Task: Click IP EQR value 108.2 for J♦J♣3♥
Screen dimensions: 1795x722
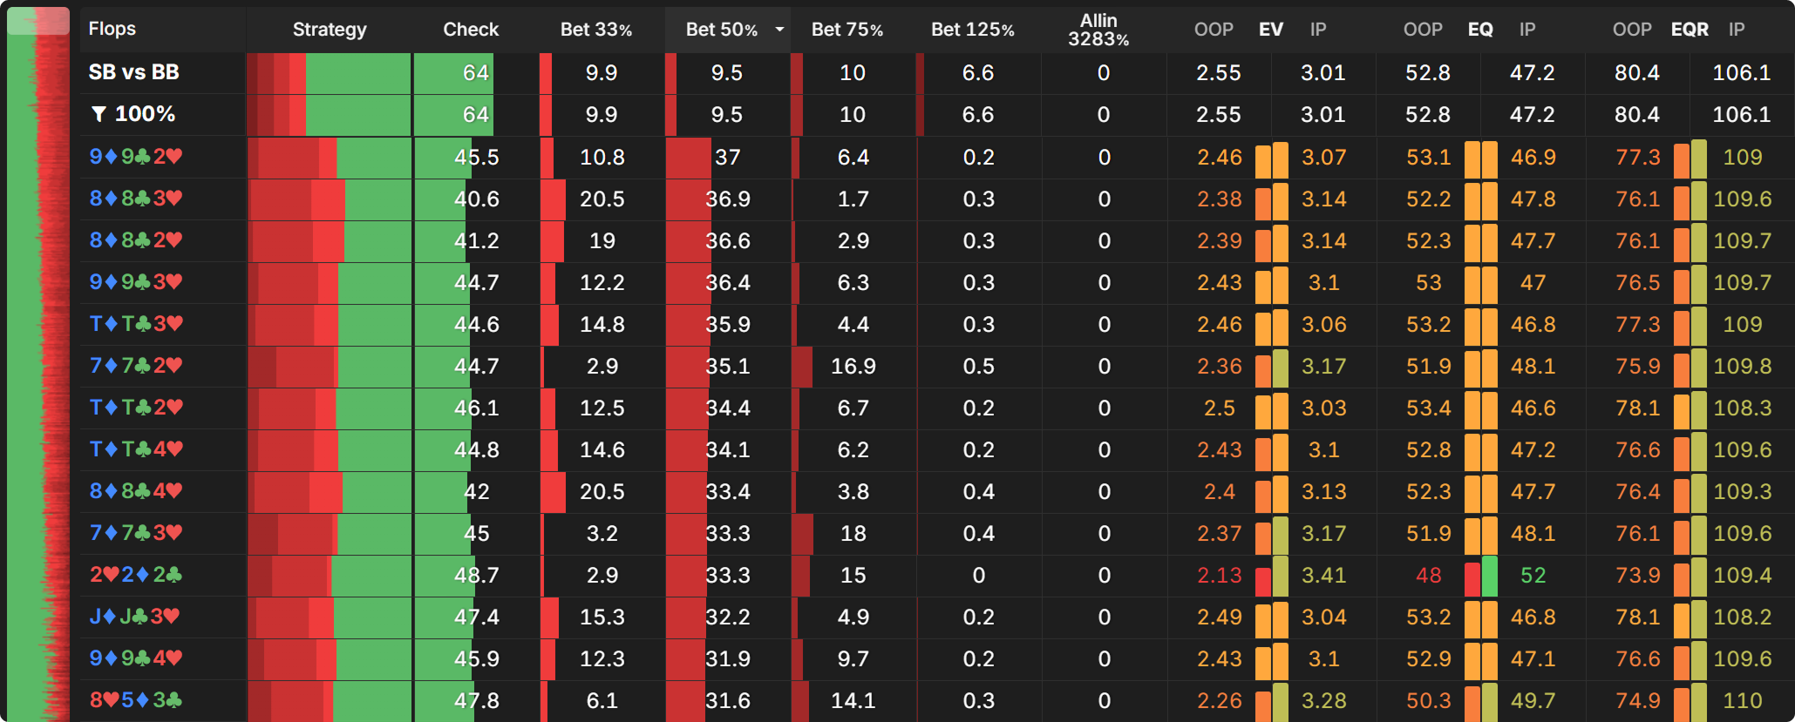Action: (1742, 617)
